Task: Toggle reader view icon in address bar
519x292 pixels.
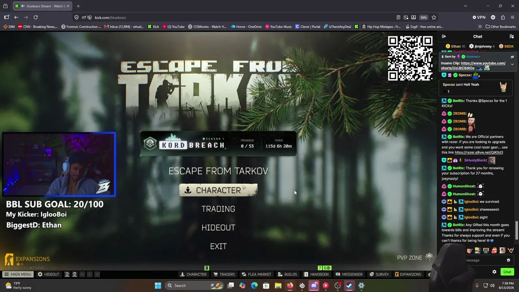Action: click(398, 17)
